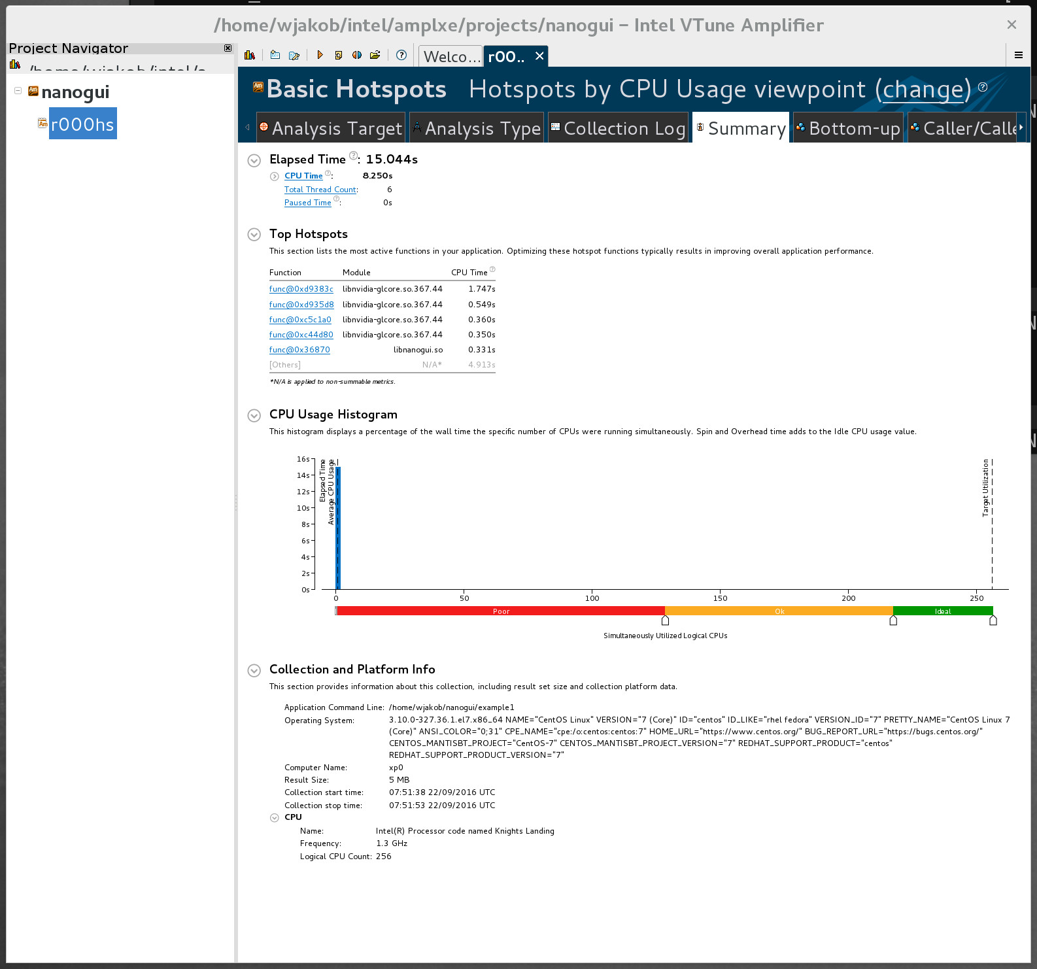
Task: Open Help with the question mark toolbar icon
Action: click(401, 56)
